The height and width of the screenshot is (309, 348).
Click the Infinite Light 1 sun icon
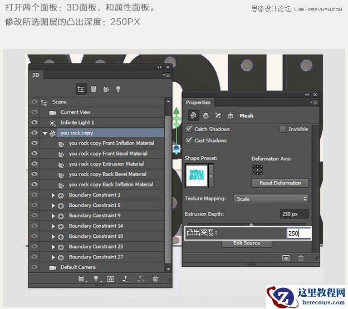52,123
